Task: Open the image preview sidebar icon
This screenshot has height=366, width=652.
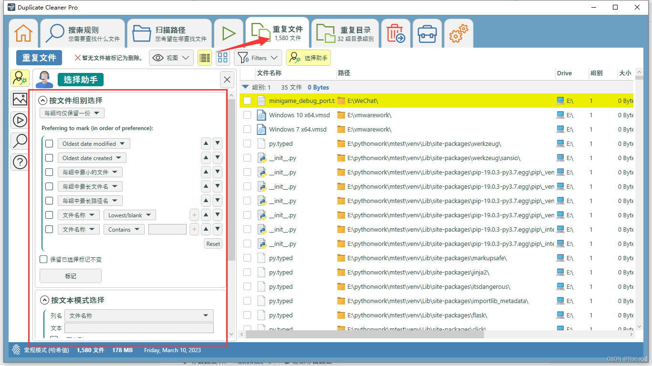Action: click(x=20, y=99)
